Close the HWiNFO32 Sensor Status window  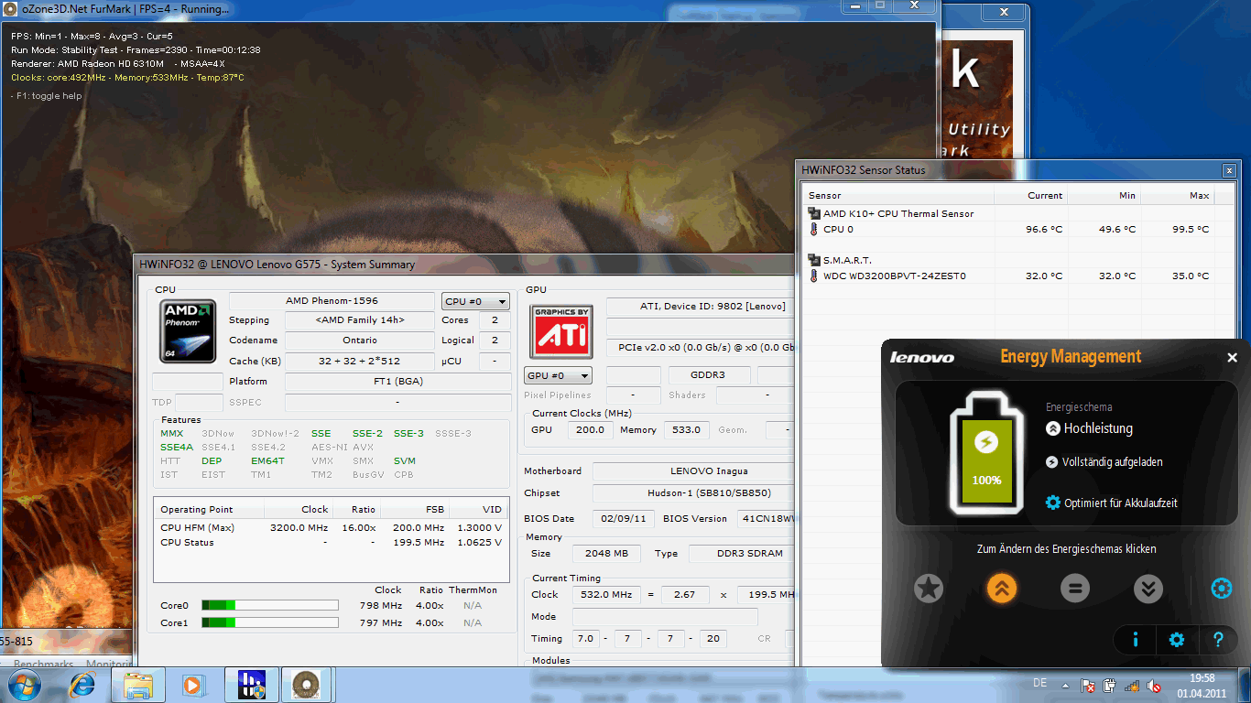click(x=1228, y=170)
